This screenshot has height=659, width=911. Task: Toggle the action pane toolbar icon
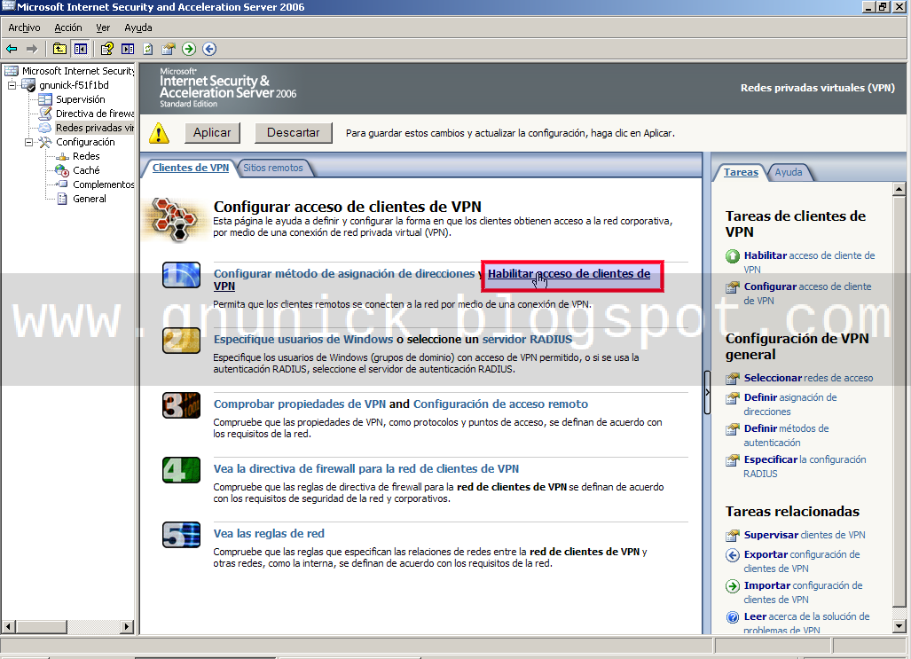(128, 49)
